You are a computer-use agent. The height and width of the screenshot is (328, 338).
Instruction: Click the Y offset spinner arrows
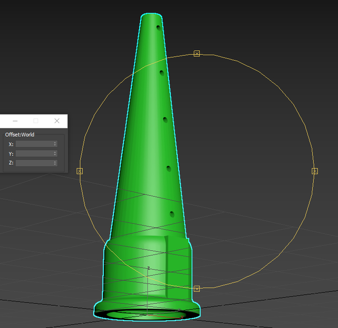point(55,154)
